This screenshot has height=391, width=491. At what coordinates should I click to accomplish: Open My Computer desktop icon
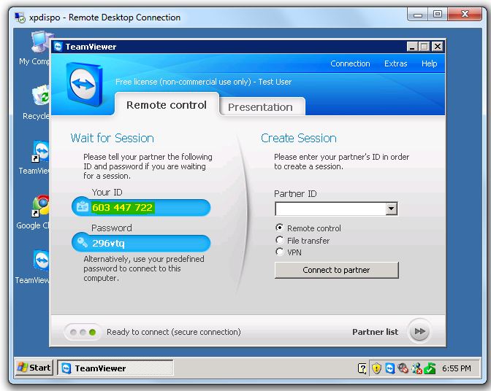[x=37, y=47]
